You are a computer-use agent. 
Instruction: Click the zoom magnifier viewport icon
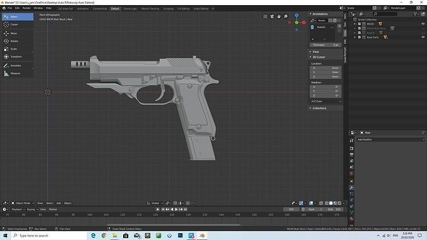click(286, 16)
